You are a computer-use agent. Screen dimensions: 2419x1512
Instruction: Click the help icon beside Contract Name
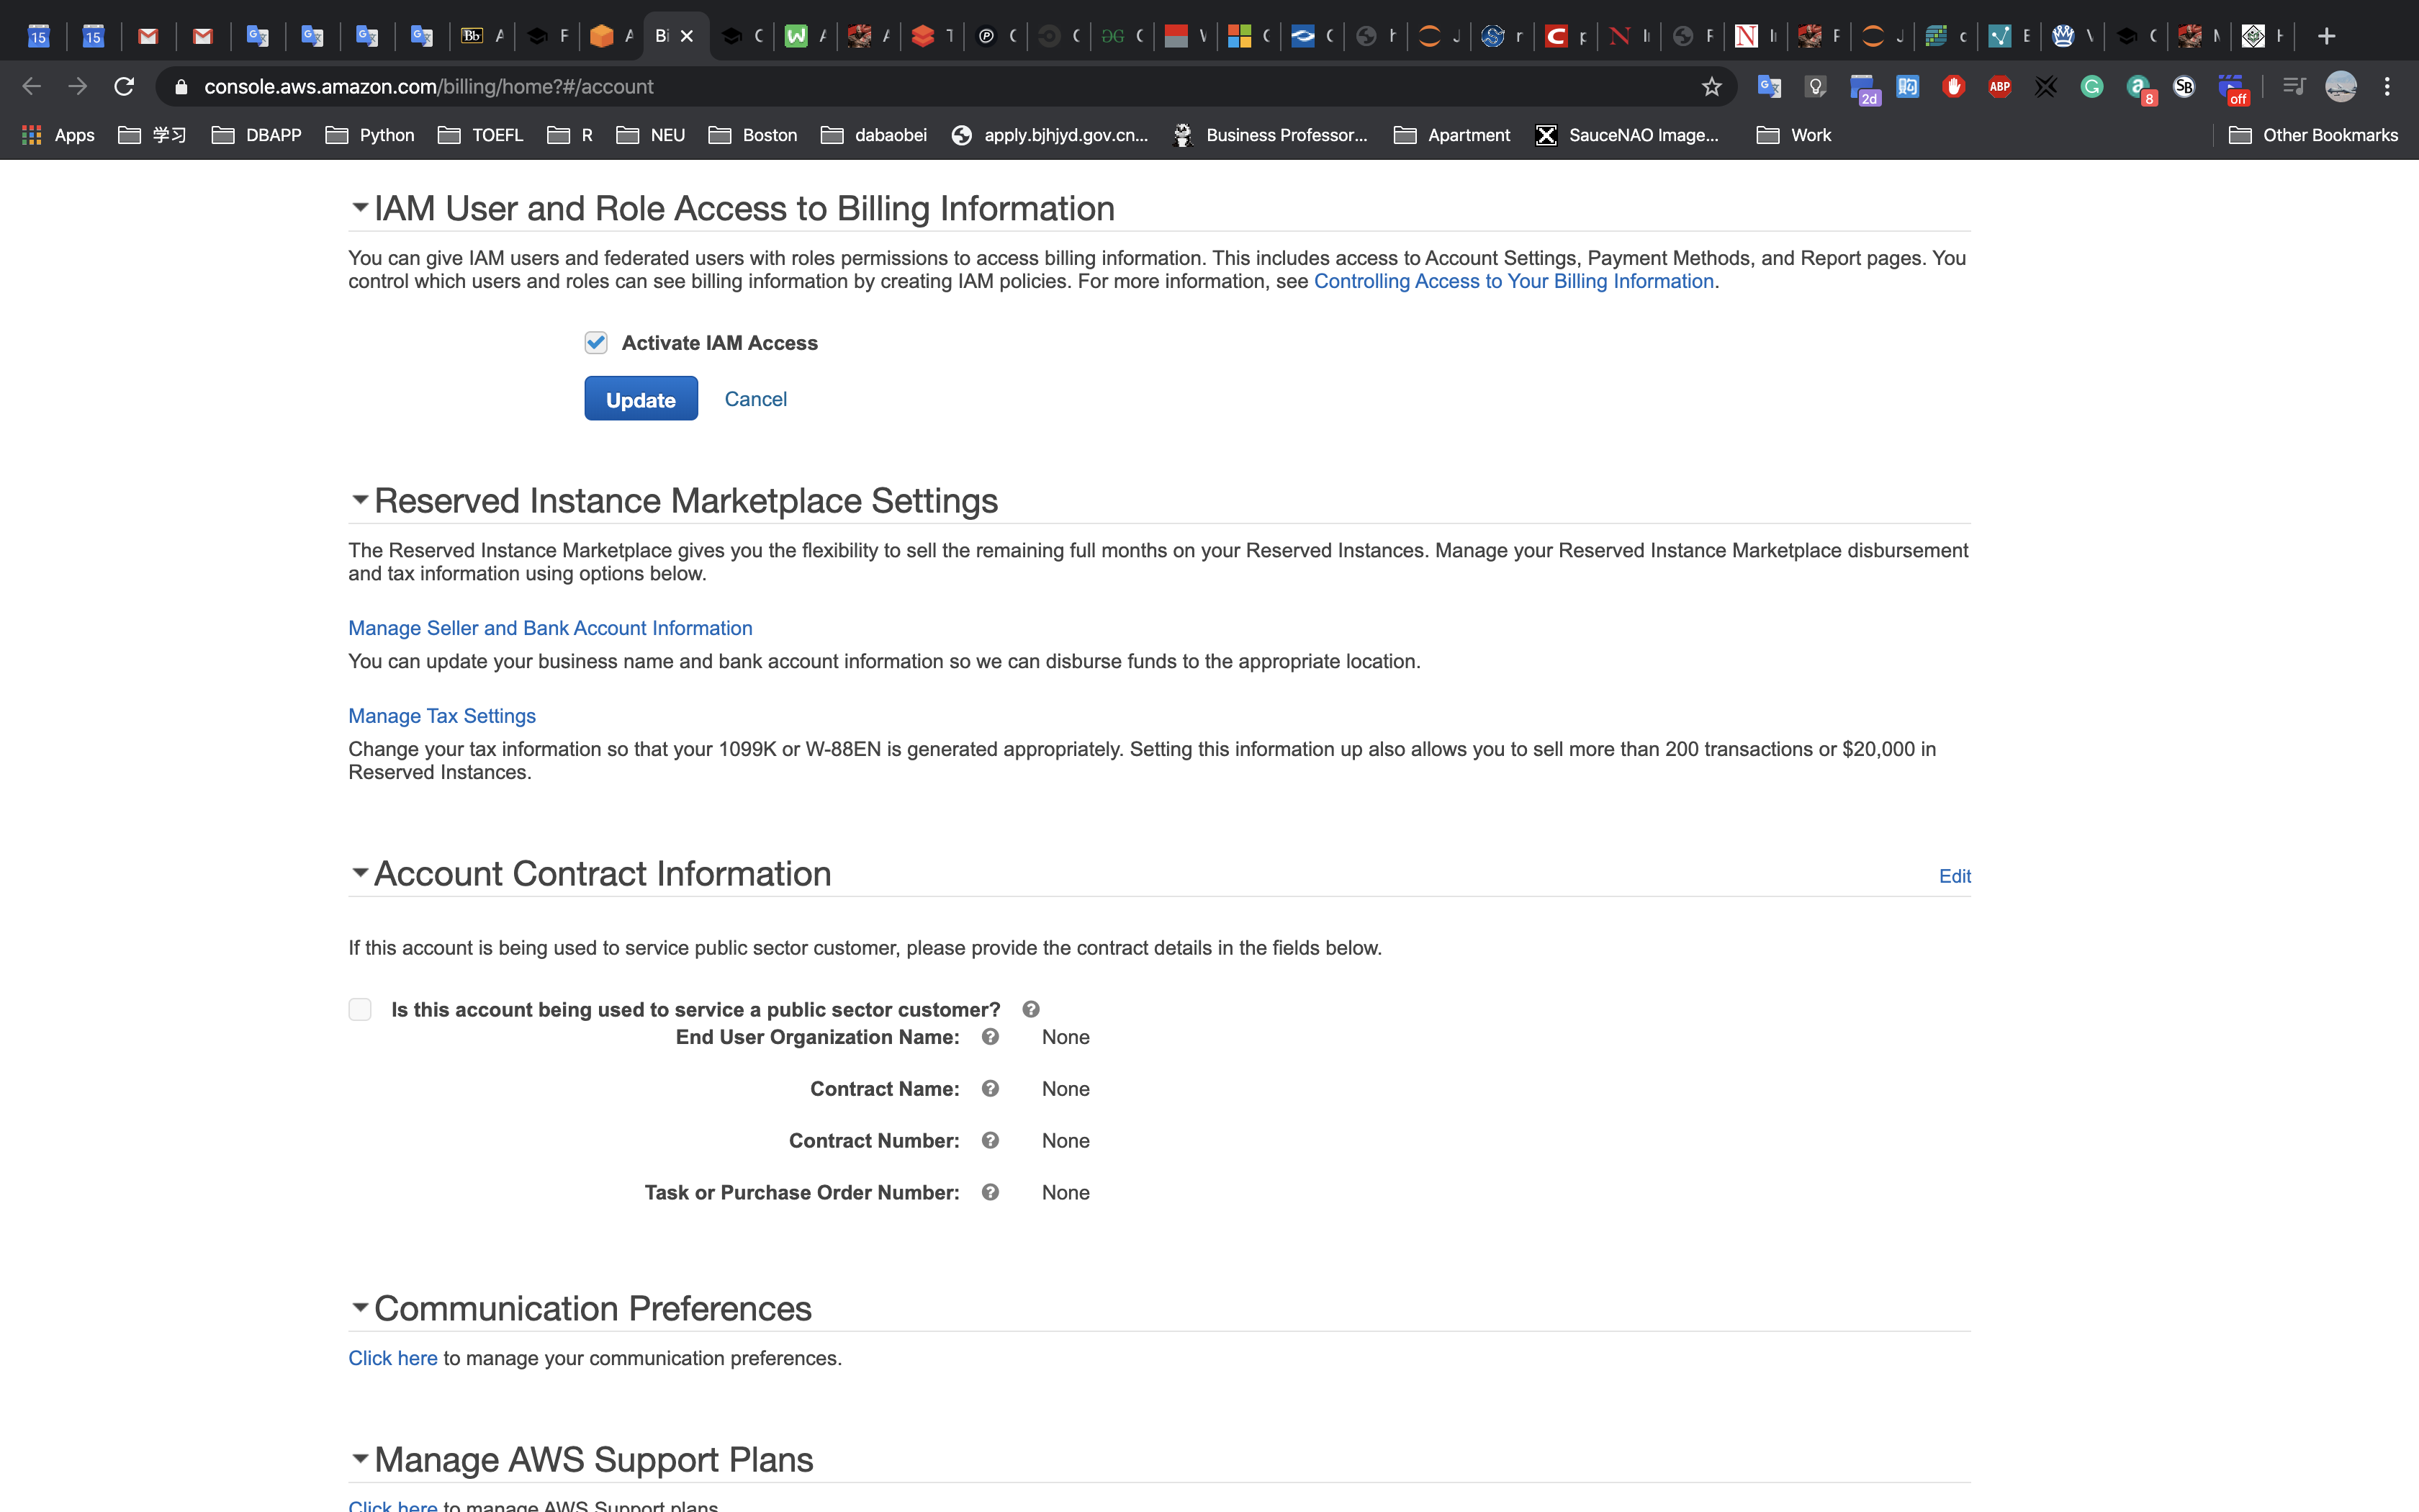pos(990,1088)
